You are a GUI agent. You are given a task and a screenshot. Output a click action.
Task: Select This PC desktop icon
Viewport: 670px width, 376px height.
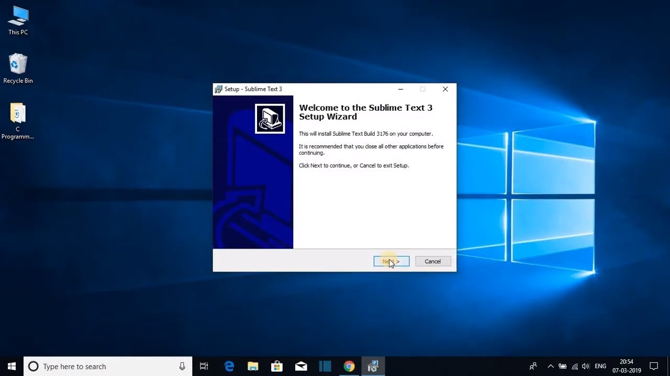[x=18, y=21]
